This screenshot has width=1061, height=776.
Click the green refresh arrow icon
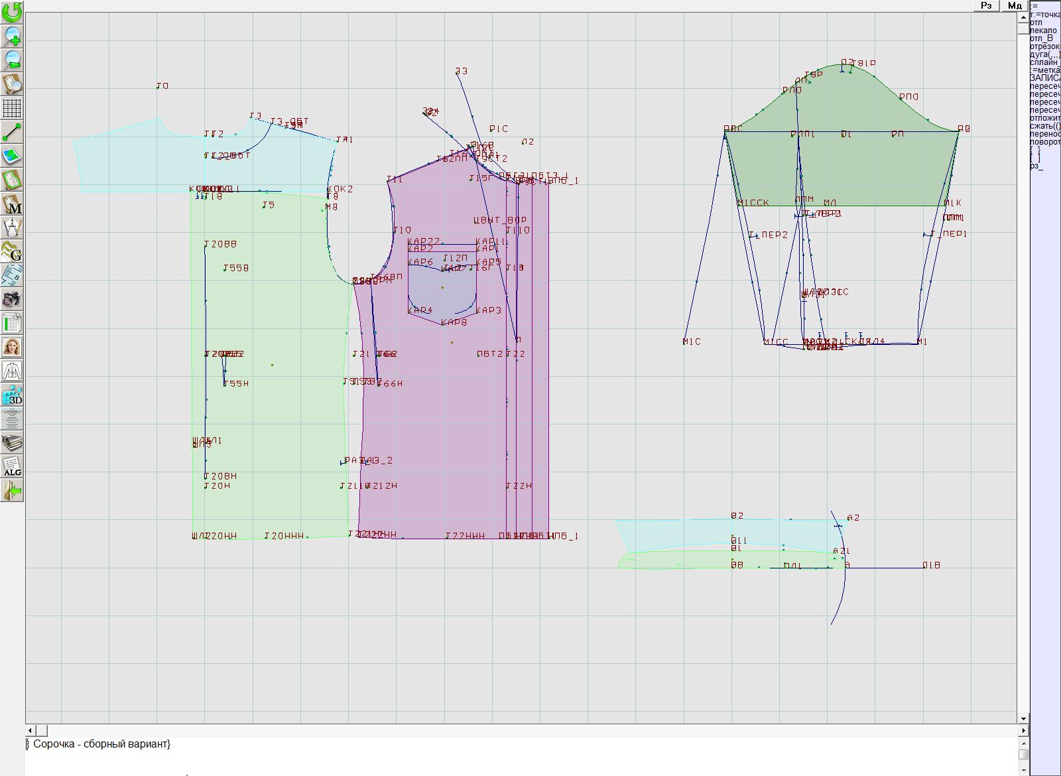(12, 12)
